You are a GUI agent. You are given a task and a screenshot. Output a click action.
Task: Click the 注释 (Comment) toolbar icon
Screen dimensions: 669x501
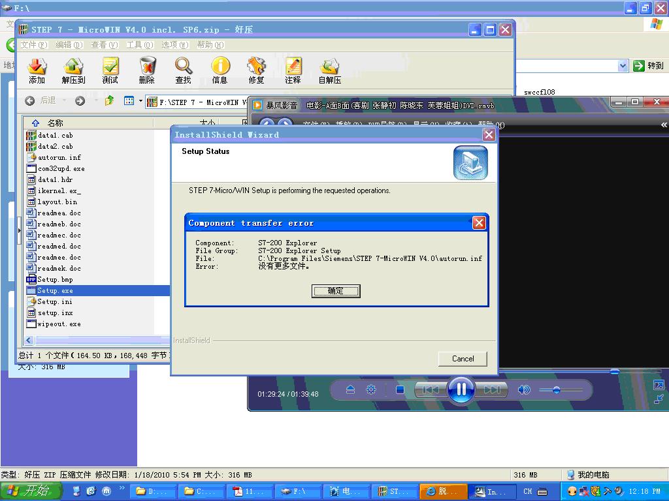pyautogui.click(x=293, y=70)
